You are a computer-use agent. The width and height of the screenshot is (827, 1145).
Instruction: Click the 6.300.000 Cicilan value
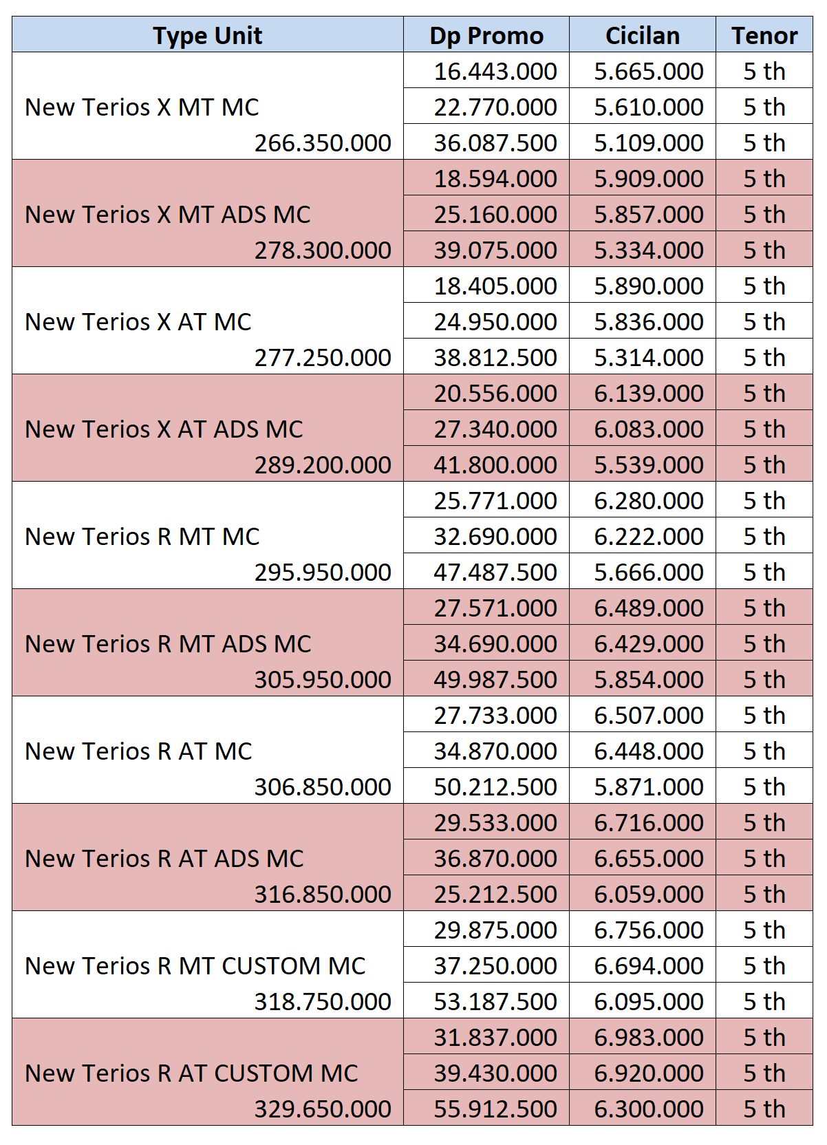click(649, 1109)
